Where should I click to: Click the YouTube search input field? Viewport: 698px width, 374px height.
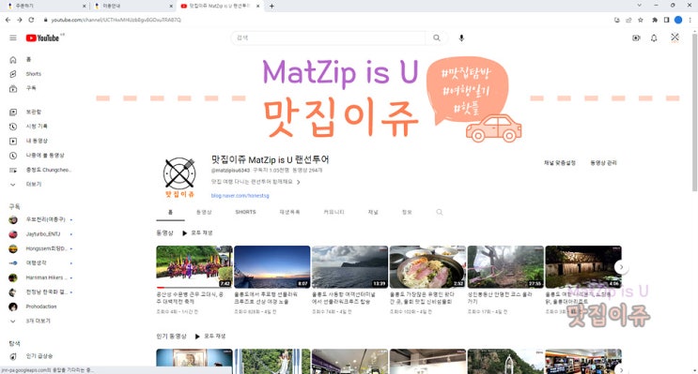[x=328, y=37]
